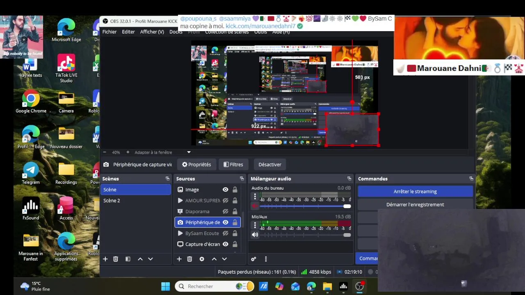This screenshot has height=295, width=525.
Task: Open scene filters icon in Scènes panel
Action: (128, 259)
